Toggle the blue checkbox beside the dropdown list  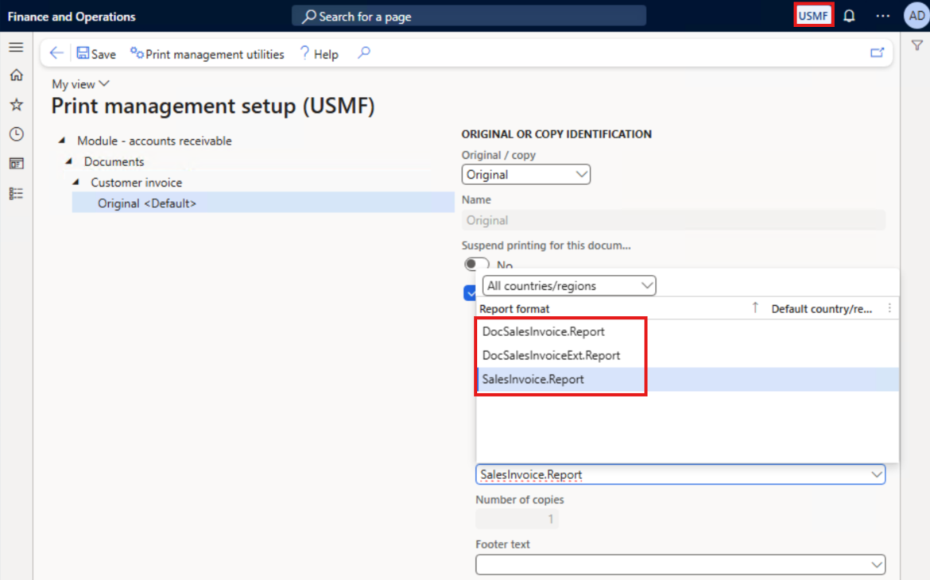[469, 293]
